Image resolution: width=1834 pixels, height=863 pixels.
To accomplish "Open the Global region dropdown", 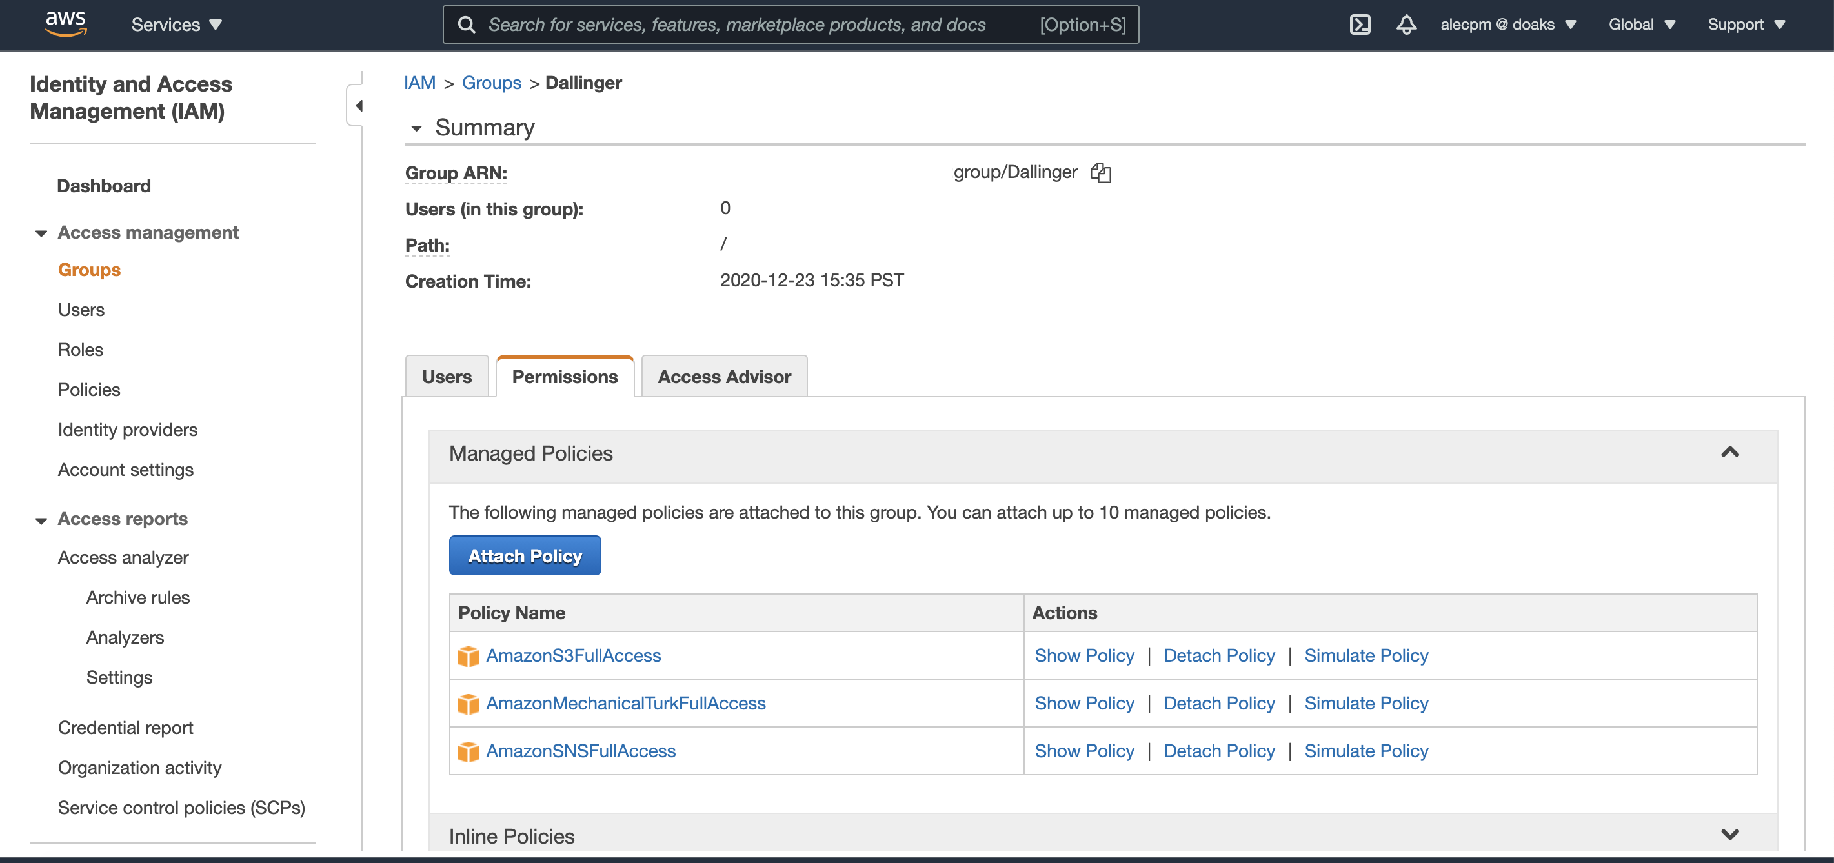I will coord(1646,23).
